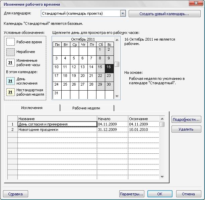
Task: Click the Начало column header
Action: [x=113, y=119]
